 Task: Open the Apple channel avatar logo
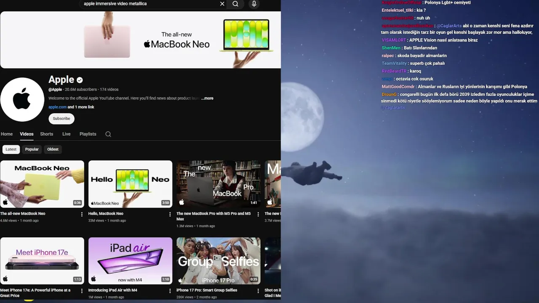(22, 99)
